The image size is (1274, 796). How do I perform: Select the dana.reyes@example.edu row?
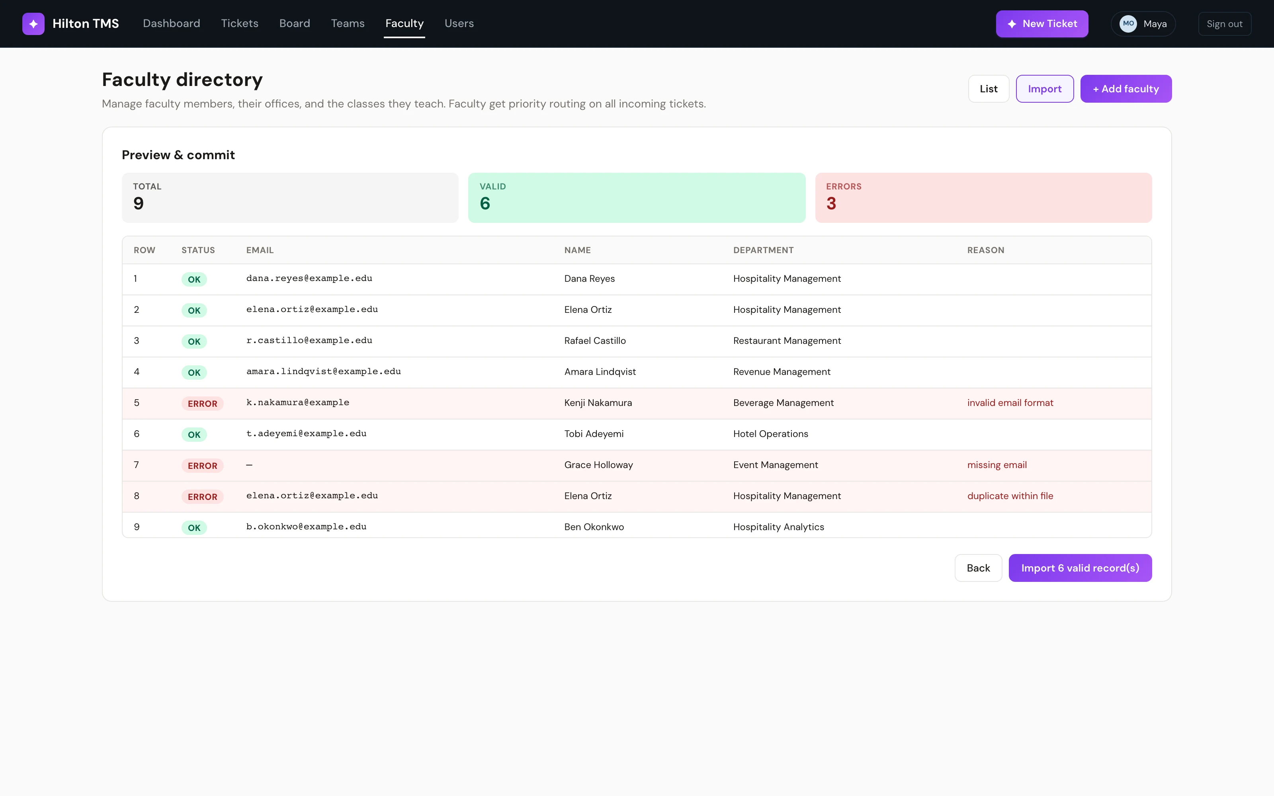(x=637, y=279)
